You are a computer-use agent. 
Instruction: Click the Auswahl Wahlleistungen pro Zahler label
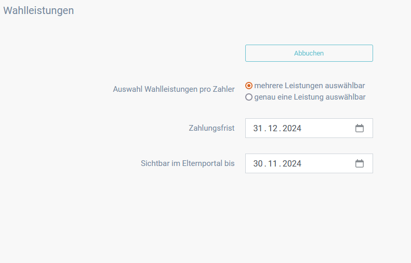click(x=174, y=89)
